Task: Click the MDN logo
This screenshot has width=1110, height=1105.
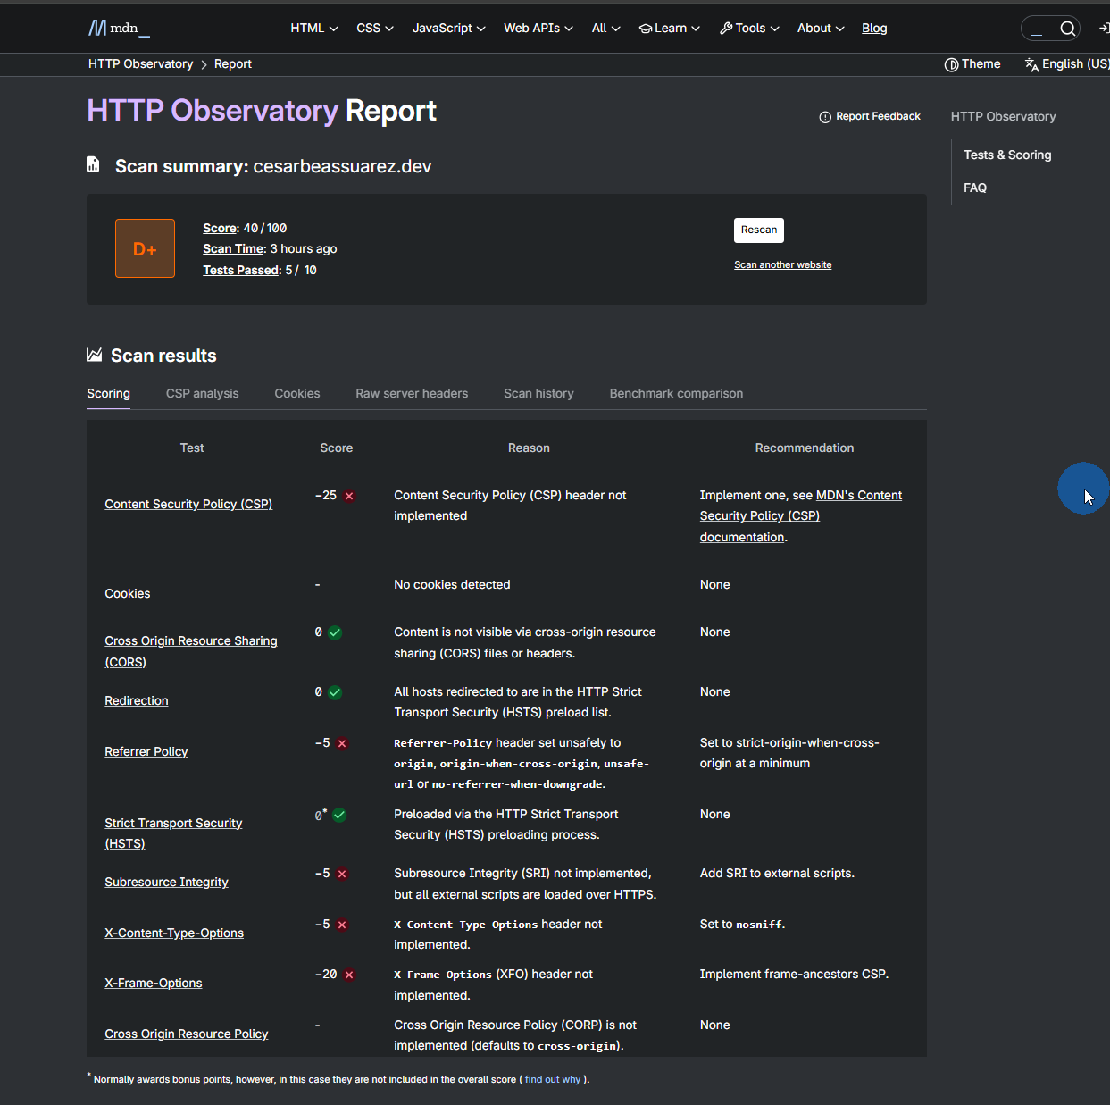Action: coord(118,28)
